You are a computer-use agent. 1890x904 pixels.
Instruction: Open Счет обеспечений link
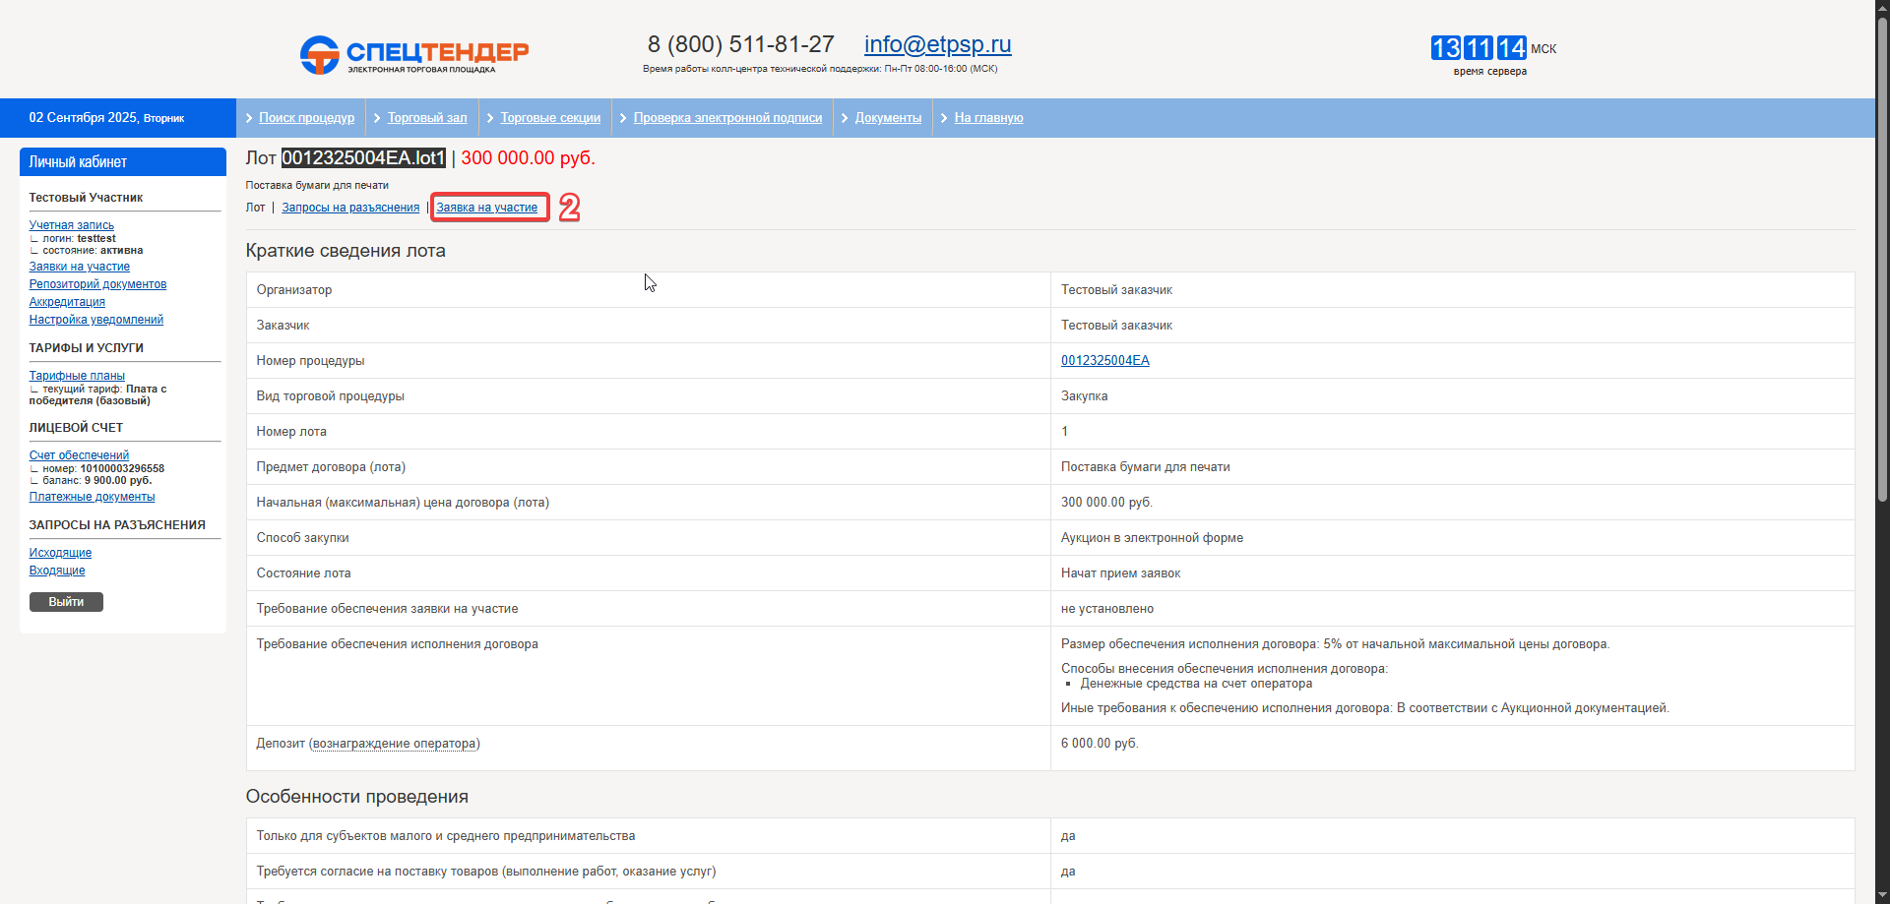pyautogui.click(x=79, y=455)
